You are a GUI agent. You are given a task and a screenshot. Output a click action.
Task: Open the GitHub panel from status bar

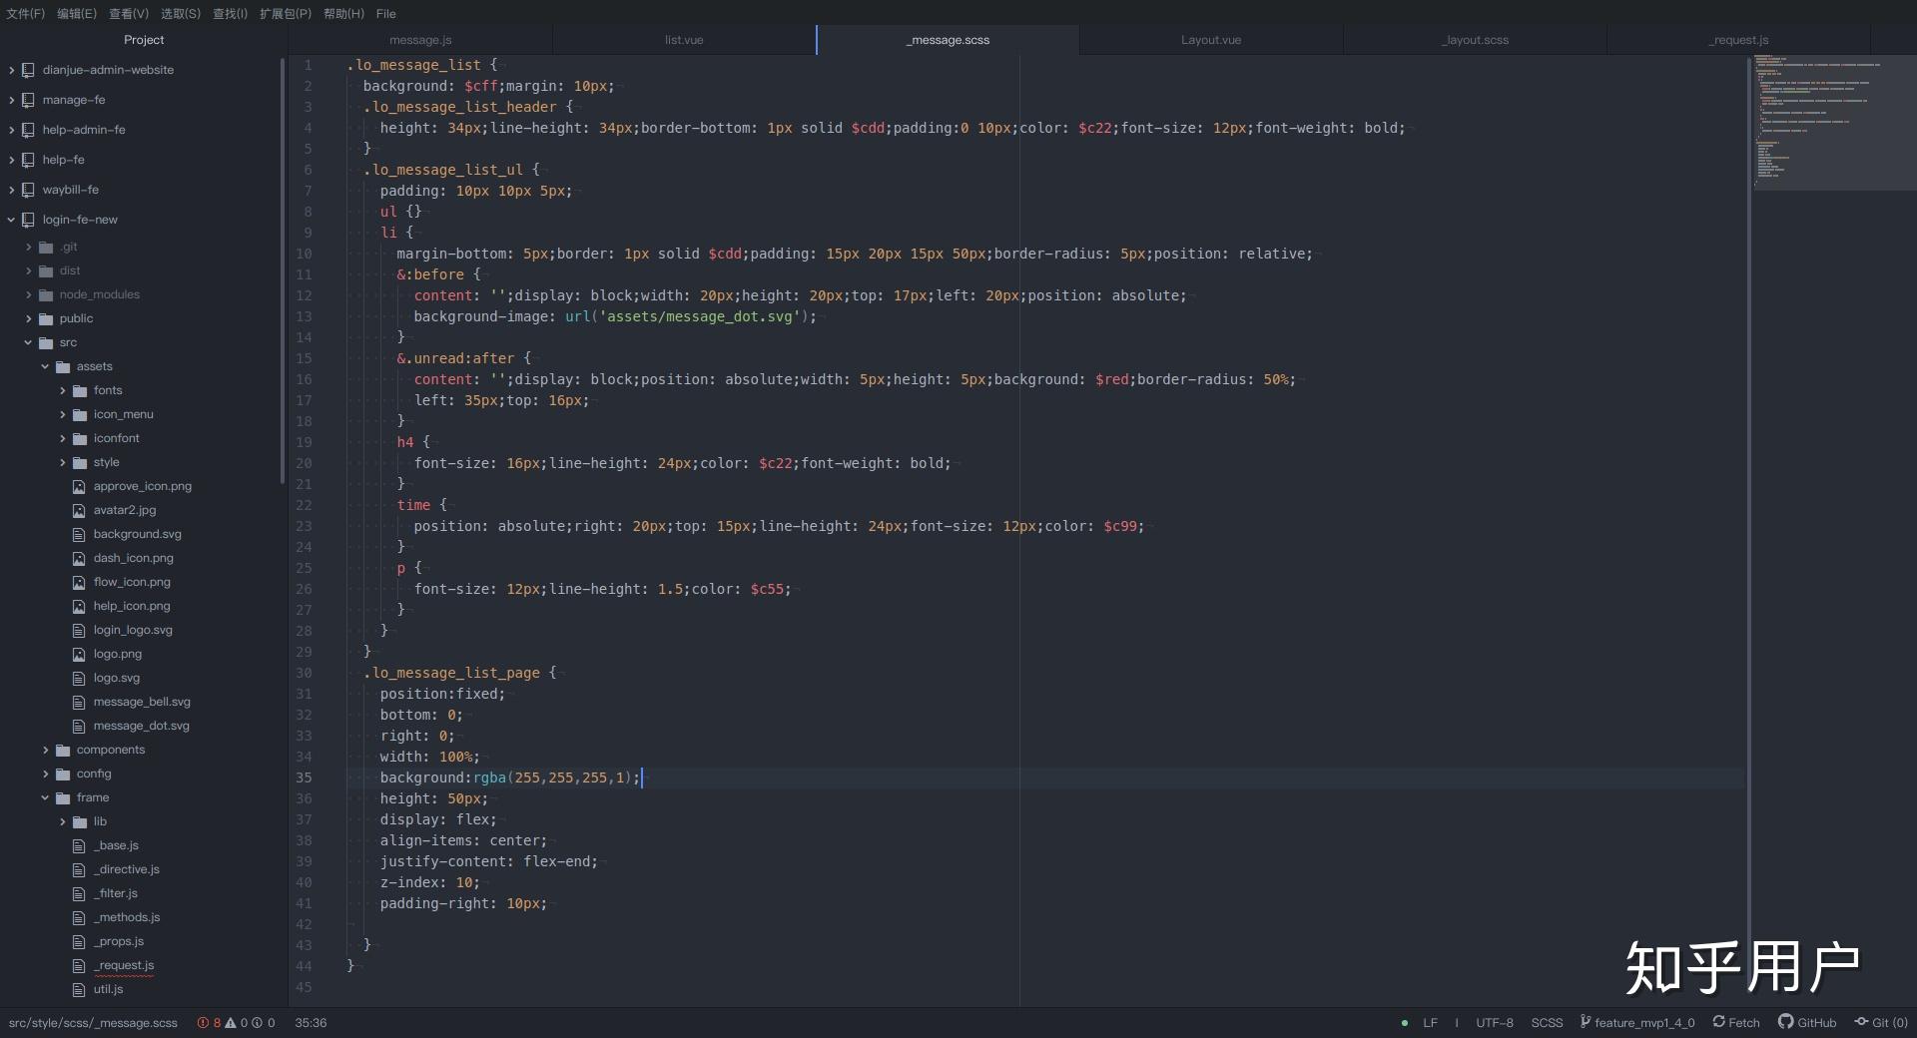pyautogui.click(x=1806, y=1023)
